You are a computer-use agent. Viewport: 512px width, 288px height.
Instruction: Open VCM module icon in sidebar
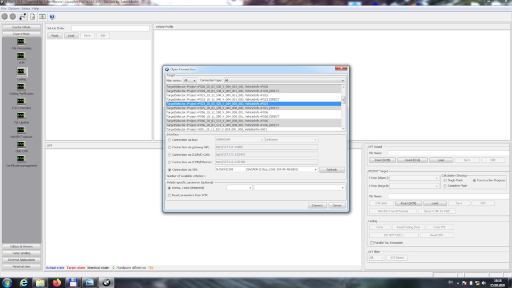[x=21, y=56]
